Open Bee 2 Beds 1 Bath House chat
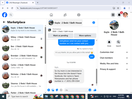This screenshot has height=99, width=132. 22,48
